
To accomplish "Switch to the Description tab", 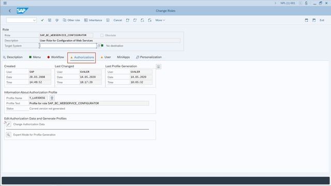I will click(13, 57).
